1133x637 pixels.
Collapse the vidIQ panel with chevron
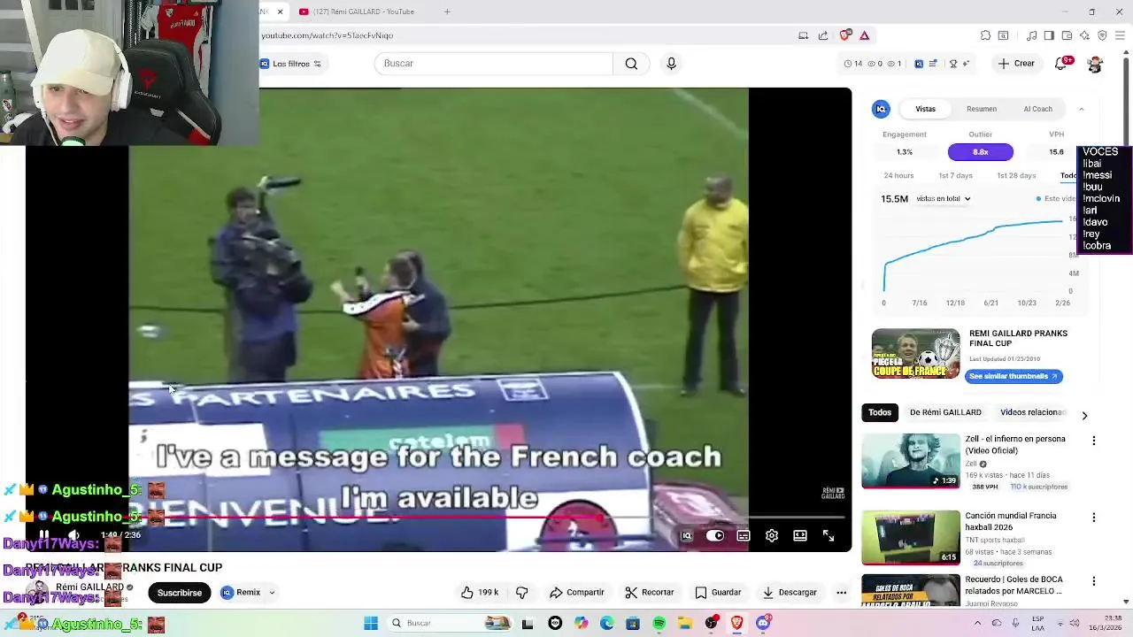pyautogui.click(x=1081, y=109)
